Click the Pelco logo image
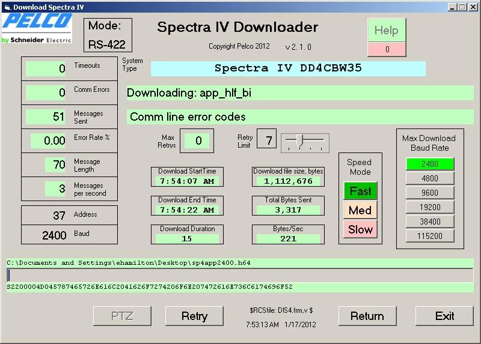The width and height of the screenshot is (481, 344). tap(37, 28)
